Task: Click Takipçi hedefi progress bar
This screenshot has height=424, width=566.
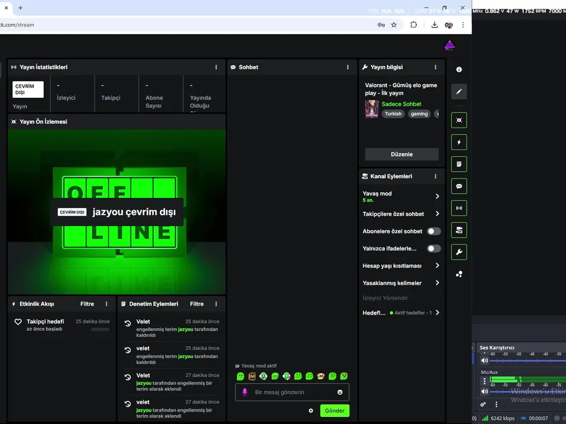Action: click(x=100, y=329)
